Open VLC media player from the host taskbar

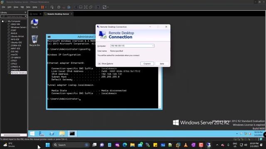(186, 145)
